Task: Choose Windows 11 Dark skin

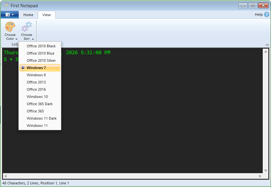Action: click(x=40, y=118)
